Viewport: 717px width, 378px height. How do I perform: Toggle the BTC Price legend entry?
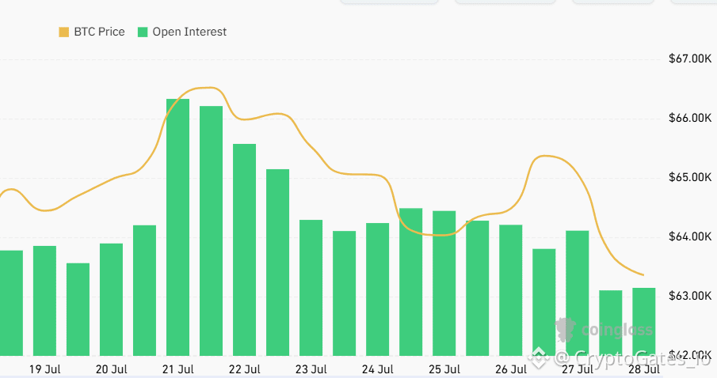92,32
